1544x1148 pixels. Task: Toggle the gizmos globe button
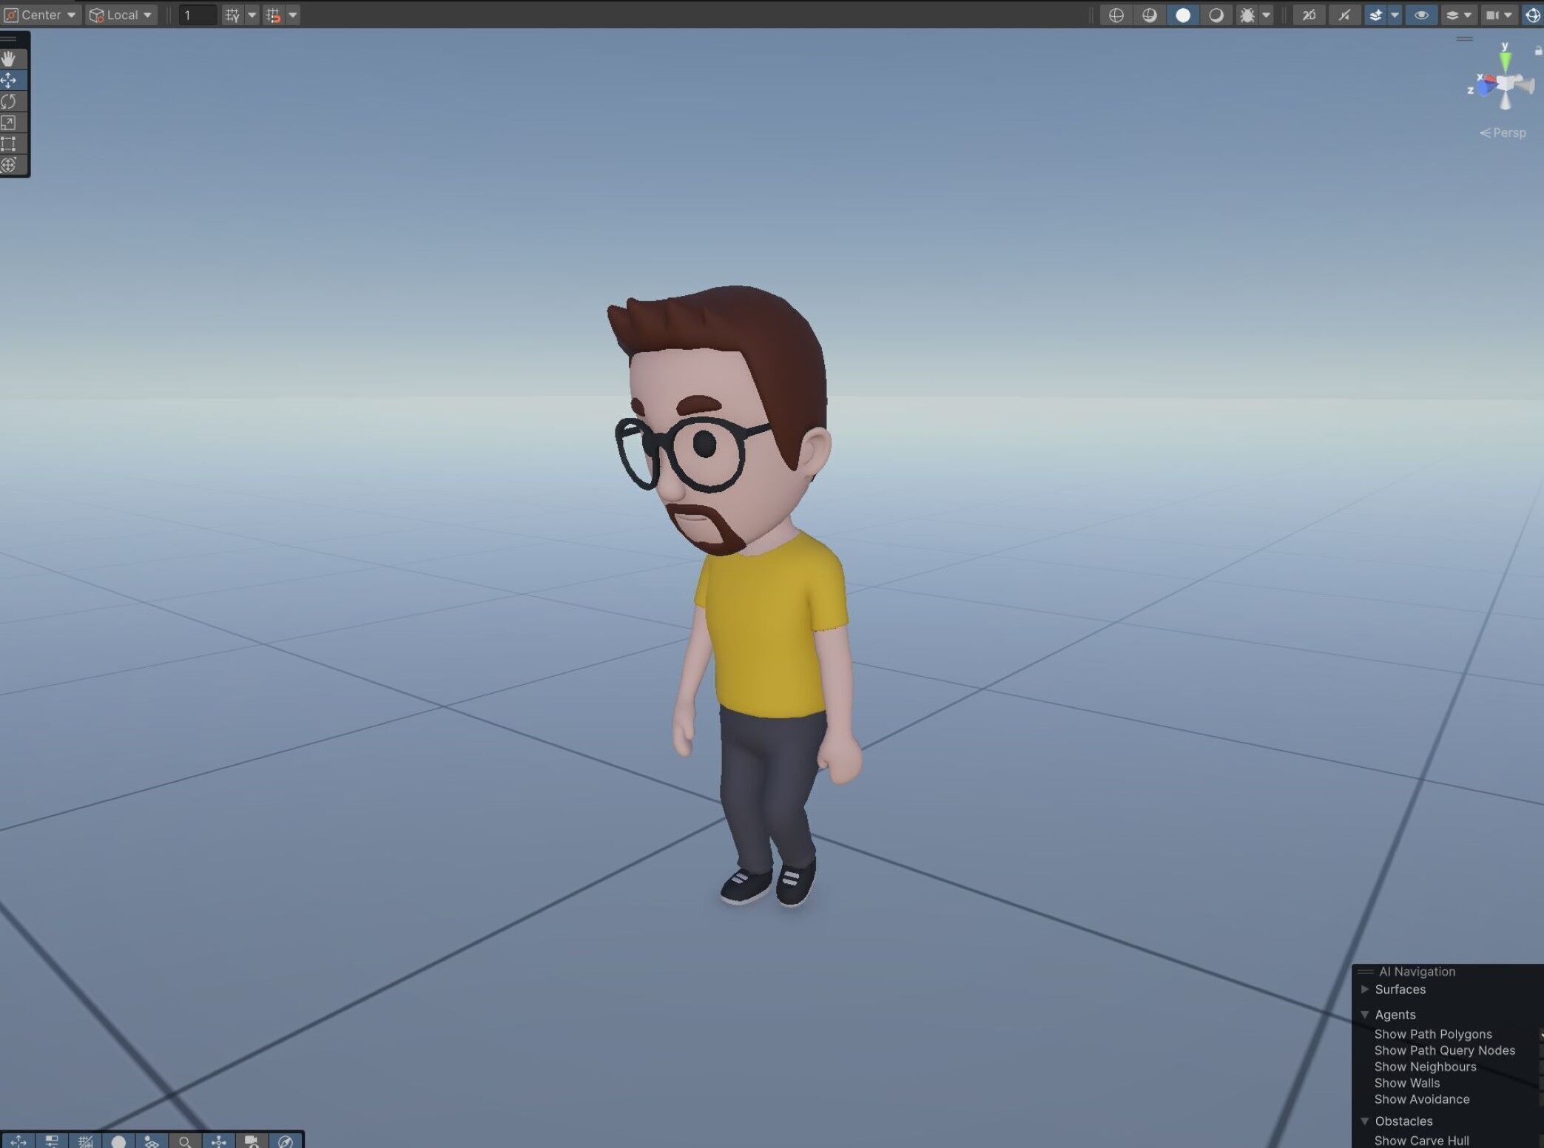pyautogui.click(x=1532, y=15)
